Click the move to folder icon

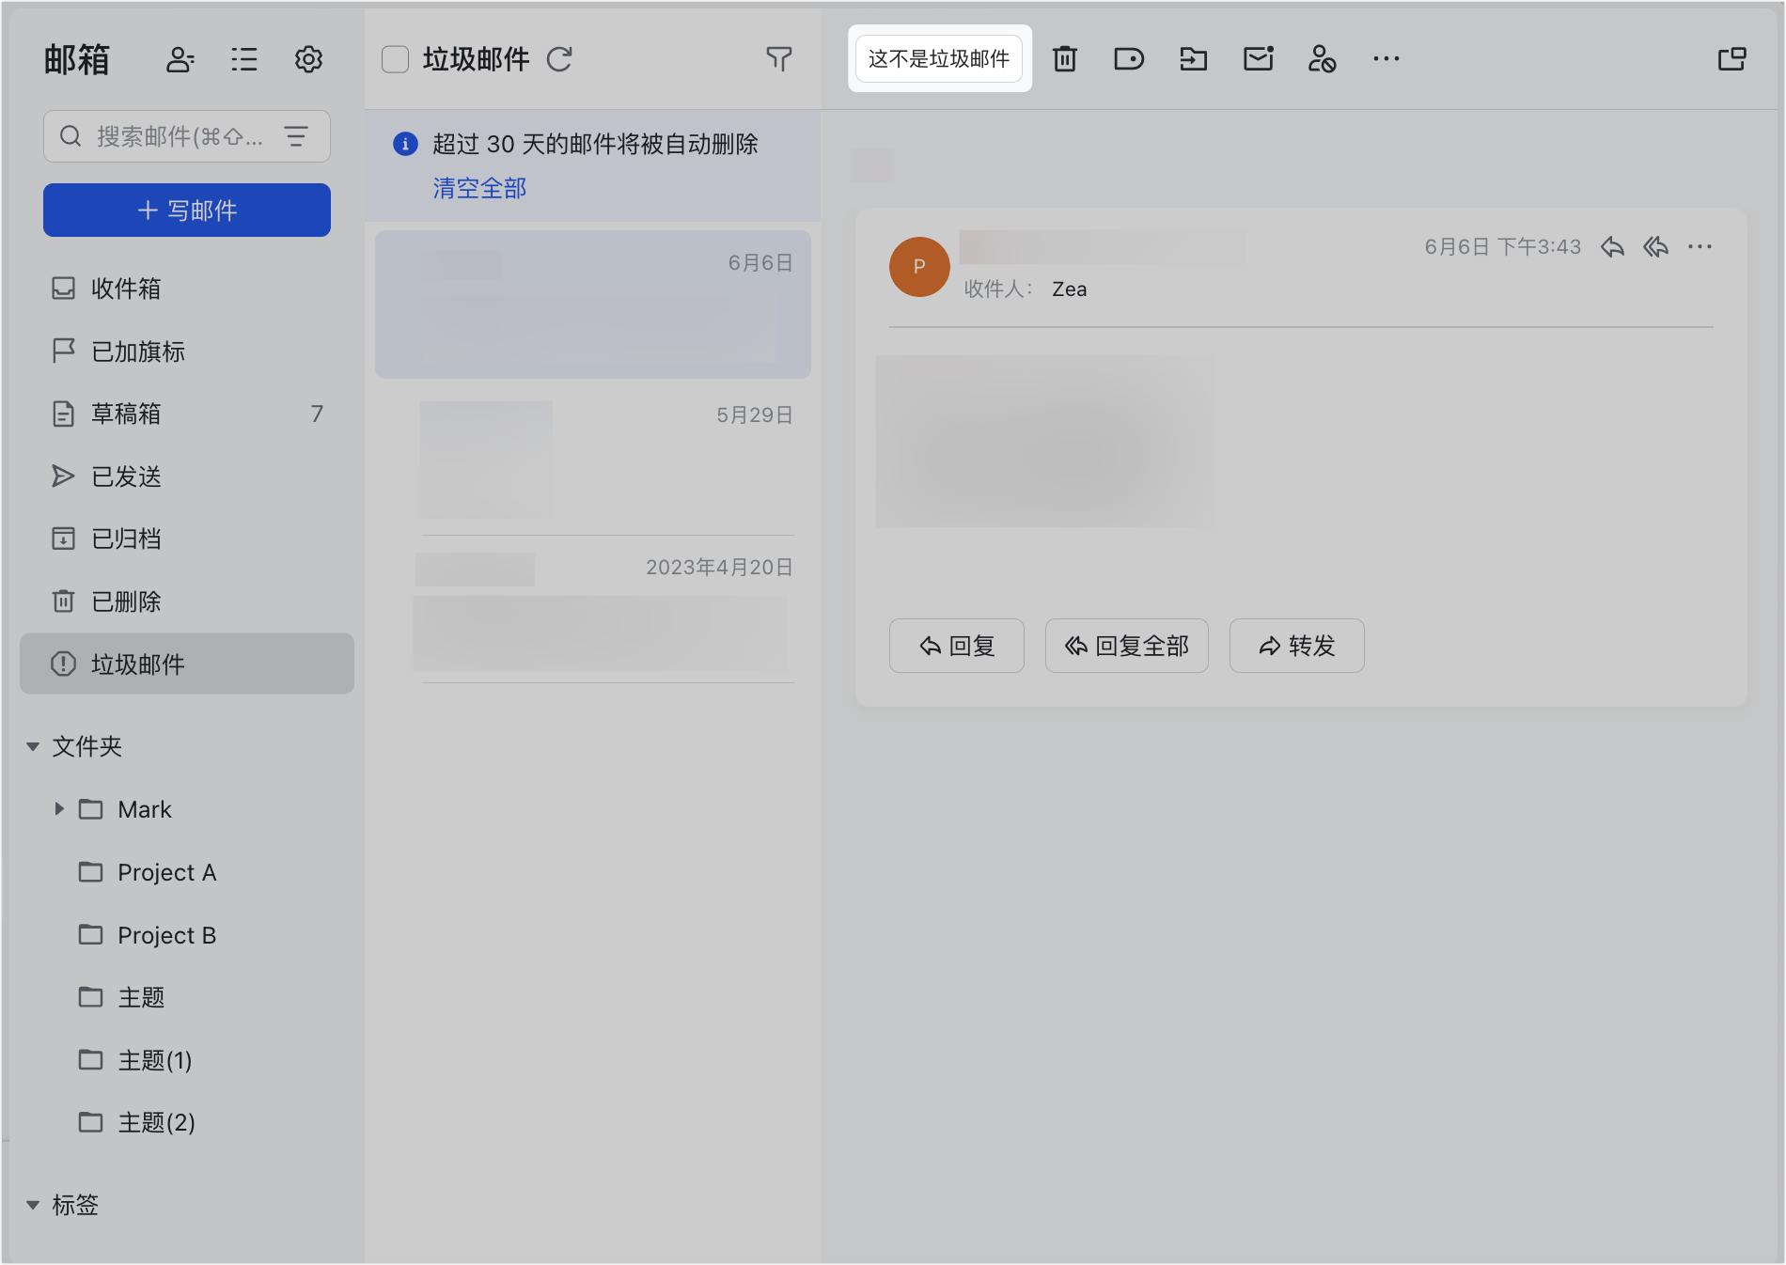coord(1193,59)
